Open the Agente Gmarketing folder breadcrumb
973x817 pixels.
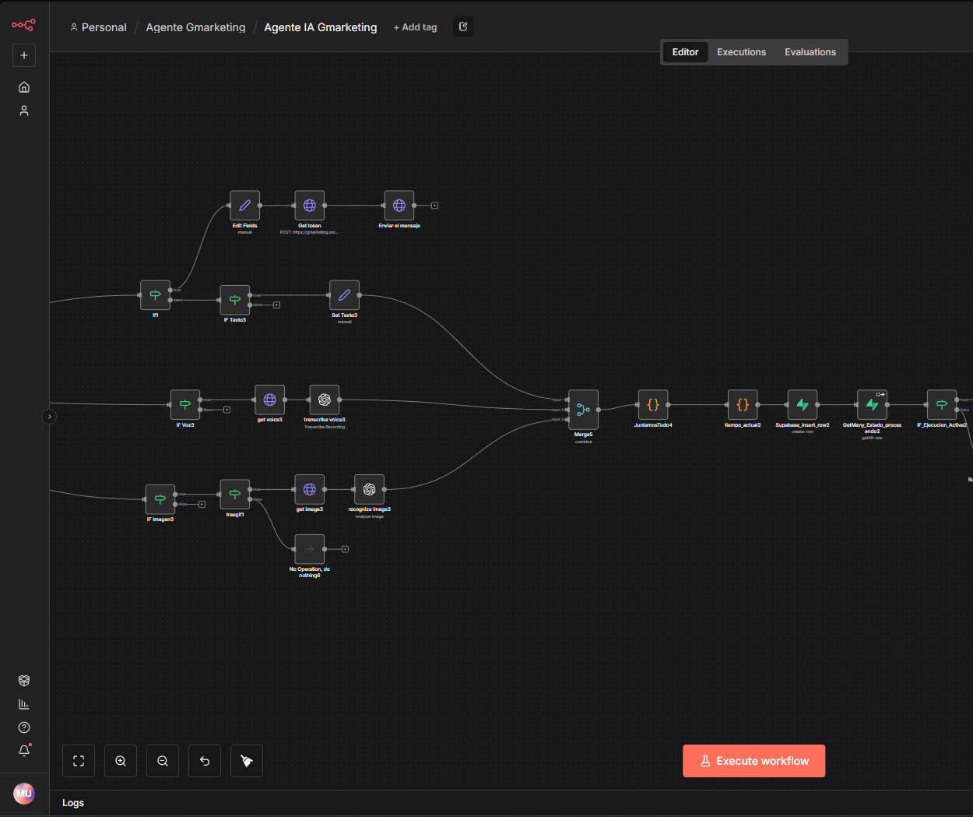coord(195,27)
